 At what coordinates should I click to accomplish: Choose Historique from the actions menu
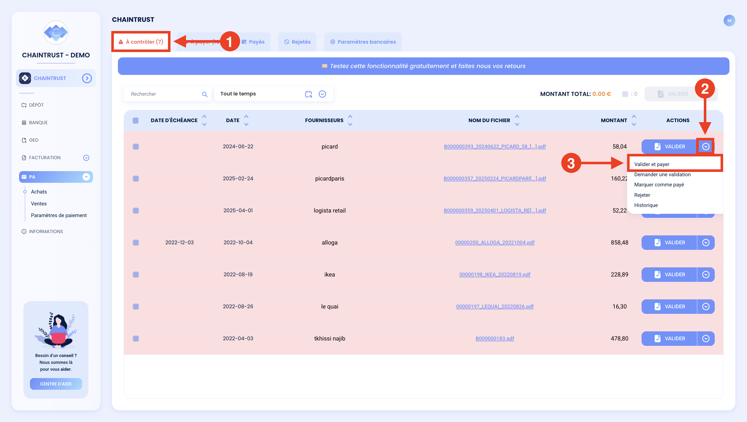[646, 205]
